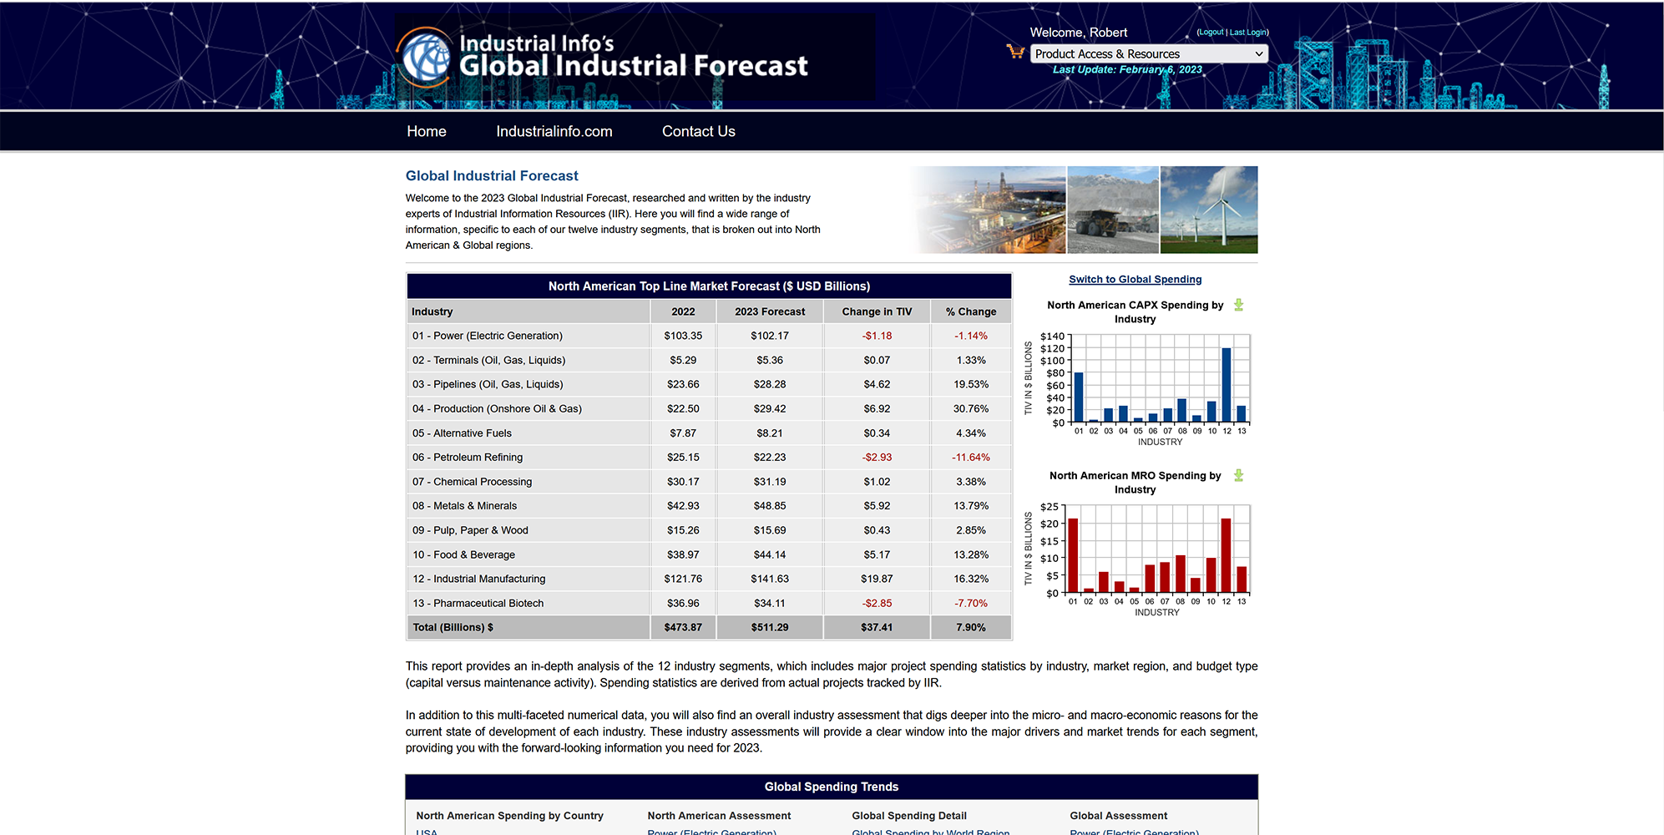This screenshot has width=1664, height=835.
Task: Click the '$141.63' Industrial Manufacturing forecast
Action: pyautogui.click(x=770, y=579)
